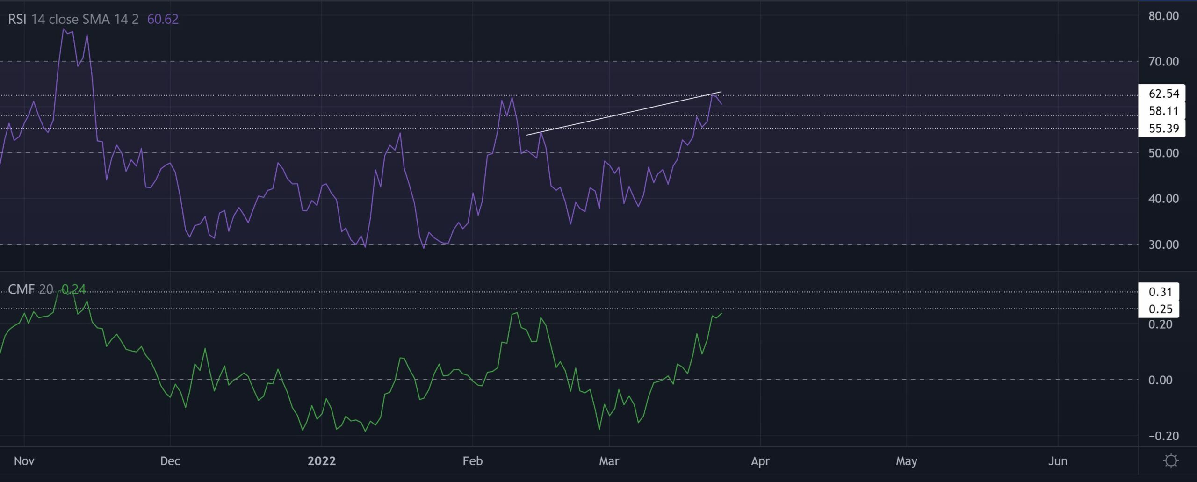Click the 0.31 CMF scale label
This screenshot has width=1197, height=482.
[x=1161, y=292]
